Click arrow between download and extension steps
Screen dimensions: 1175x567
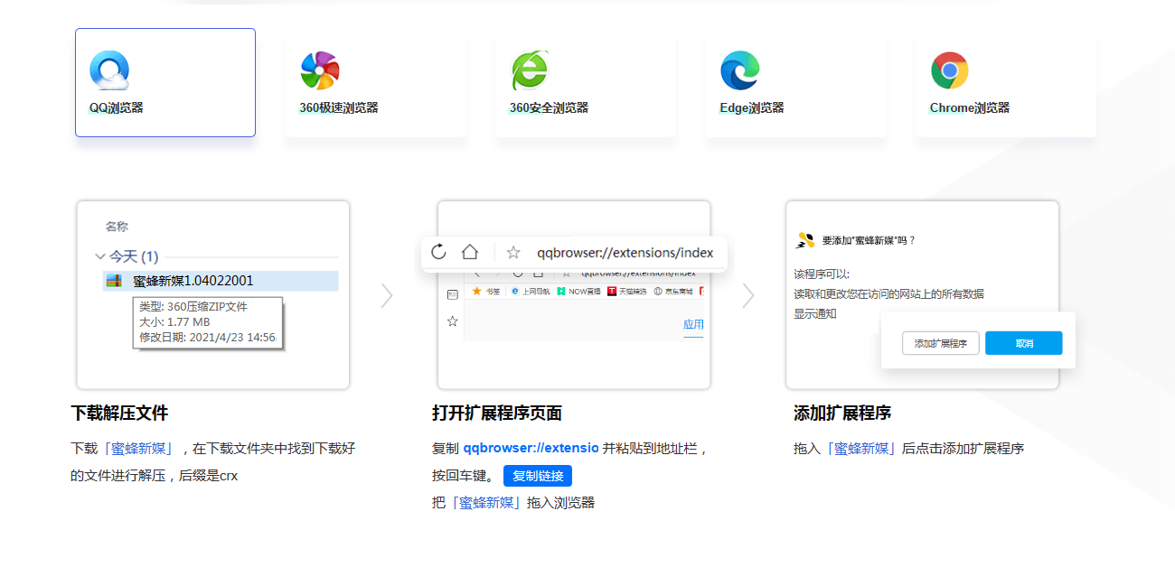point(387,295)
